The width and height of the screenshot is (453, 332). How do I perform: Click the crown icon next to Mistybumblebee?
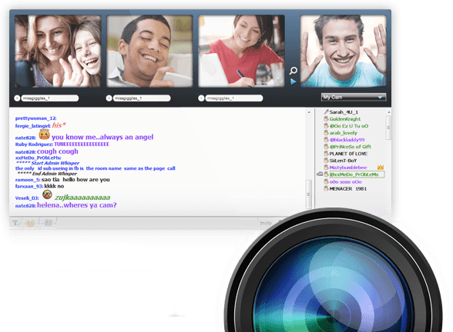pyautogui.click(x=381, y=168)
